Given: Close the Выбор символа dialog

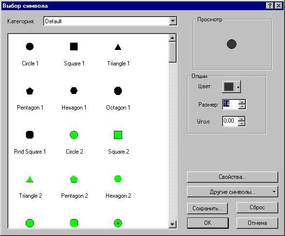Looking at the screenshot, I should 278,6.
